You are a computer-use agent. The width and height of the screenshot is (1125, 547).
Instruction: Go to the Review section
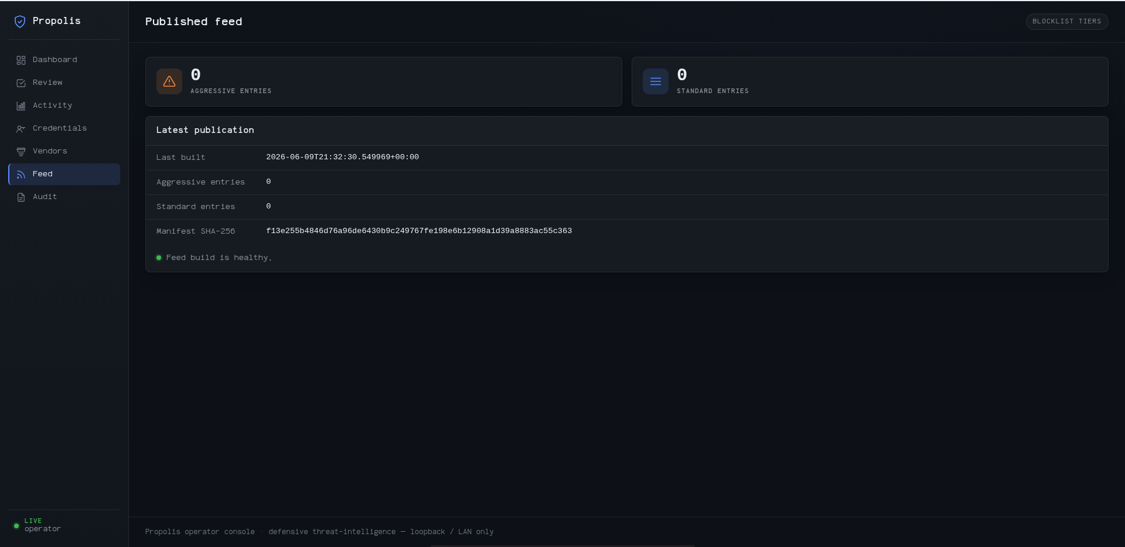pos(64,83)
